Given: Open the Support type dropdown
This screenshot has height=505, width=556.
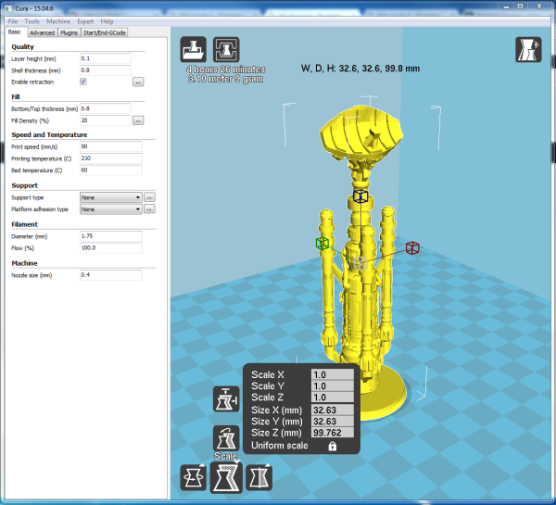Looking at the screenshot, I should point(110,197).
